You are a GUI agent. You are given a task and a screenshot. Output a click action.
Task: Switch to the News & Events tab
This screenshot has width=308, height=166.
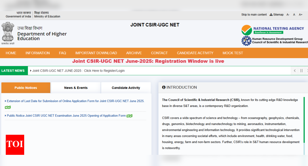76,88
